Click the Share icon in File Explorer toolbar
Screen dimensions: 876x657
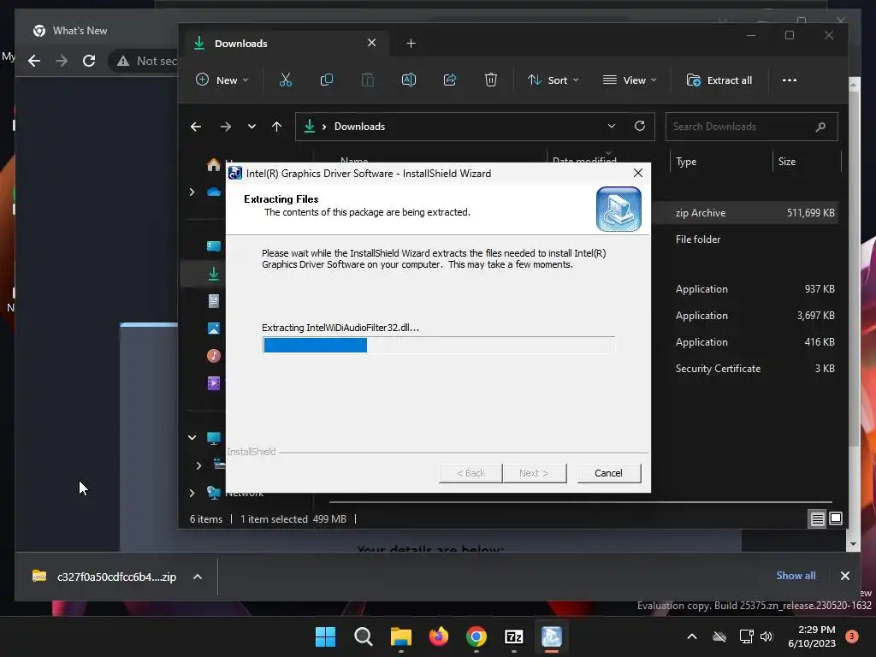click(450, 80)
